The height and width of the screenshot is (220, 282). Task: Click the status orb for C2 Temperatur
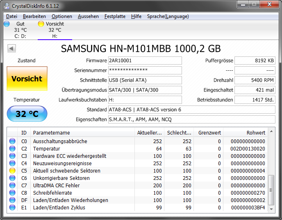tap(12, 148)
